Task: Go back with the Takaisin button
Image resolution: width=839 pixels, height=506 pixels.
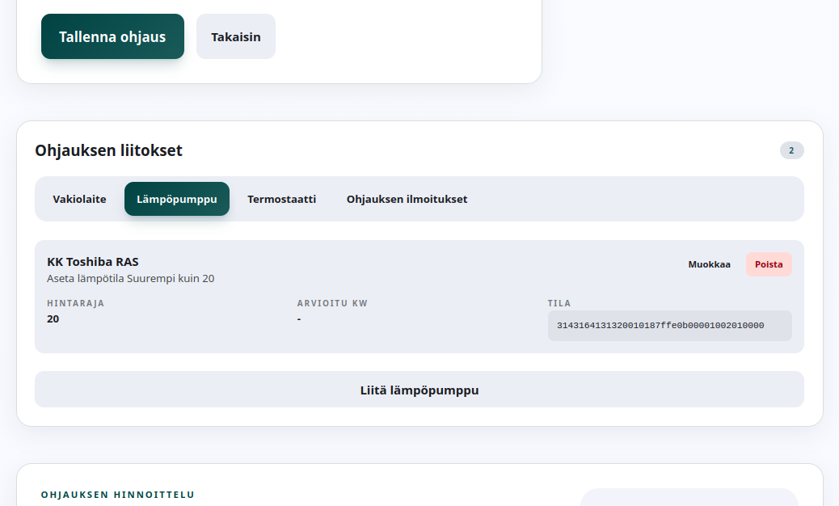Action: point(236,36)
